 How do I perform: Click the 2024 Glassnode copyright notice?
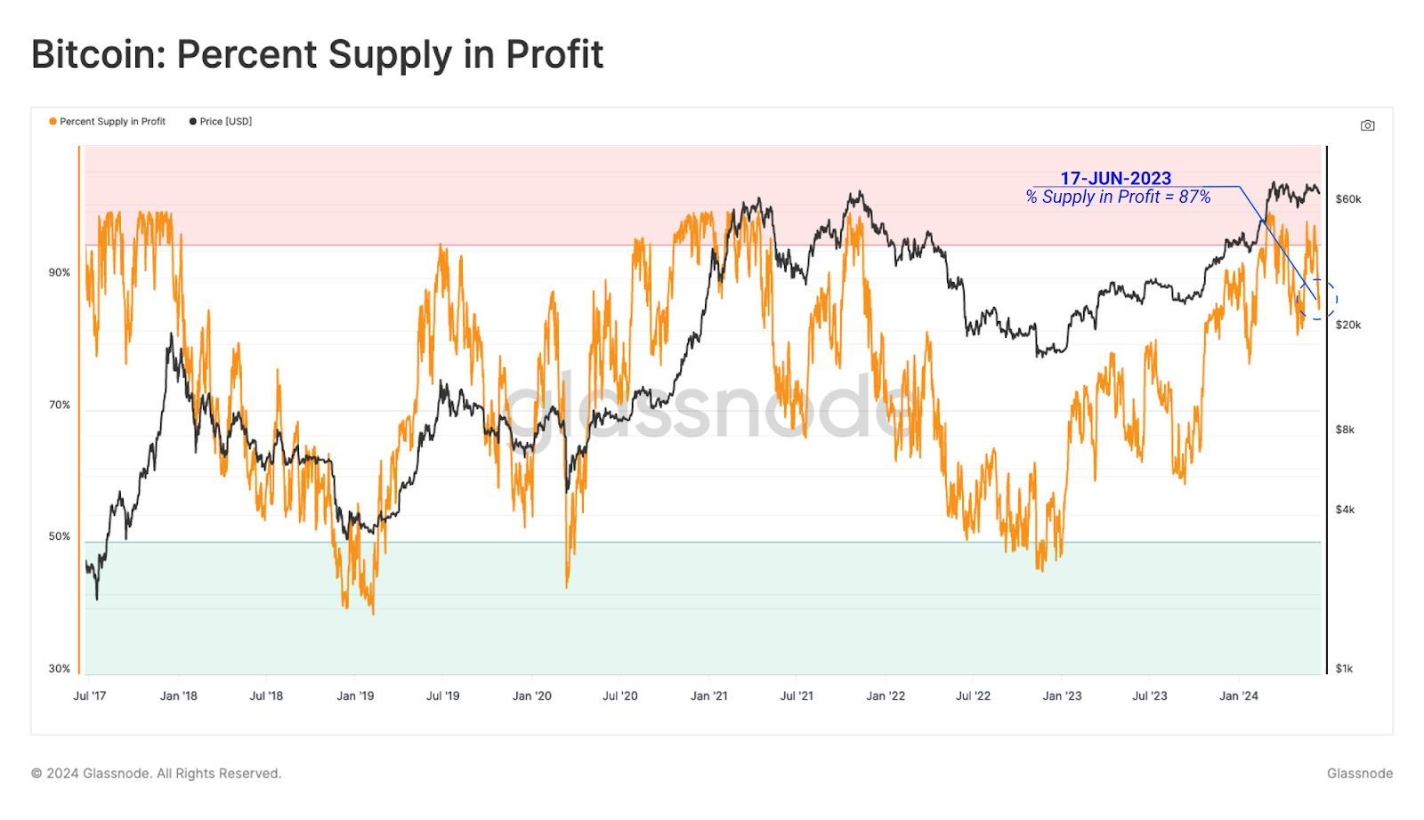coord(157,774)
